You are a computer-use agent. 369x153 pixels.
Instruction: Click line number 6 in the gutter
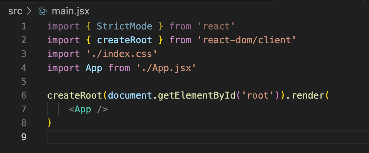pos(24,95)
